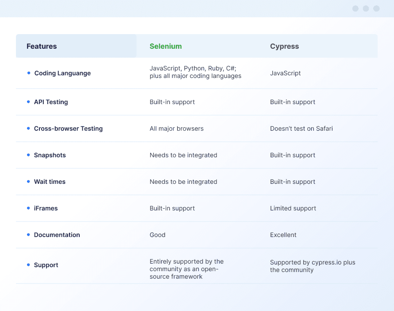Viewport: 394px width, 311px height.
Task: Click "Doesn't test on Safari" cell
Action: point(301,128)
